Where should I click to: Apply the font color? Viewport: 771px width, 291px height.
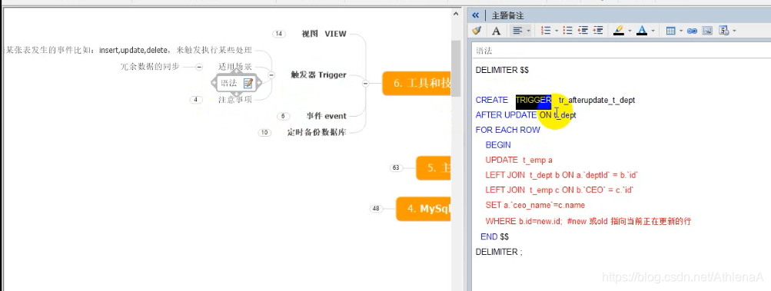pos(642,31)
